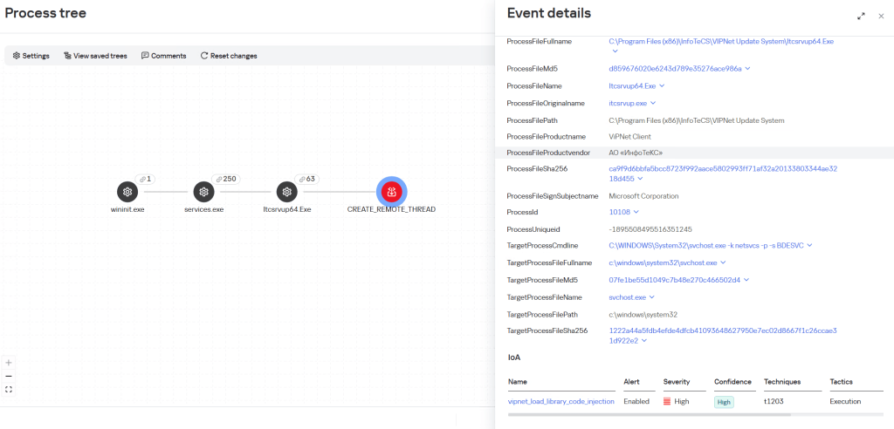Click the svchost.exe -k netsvcs command line link
This screenshot has height=429, width=894.
pyautogui.click(x=705, y=245)
